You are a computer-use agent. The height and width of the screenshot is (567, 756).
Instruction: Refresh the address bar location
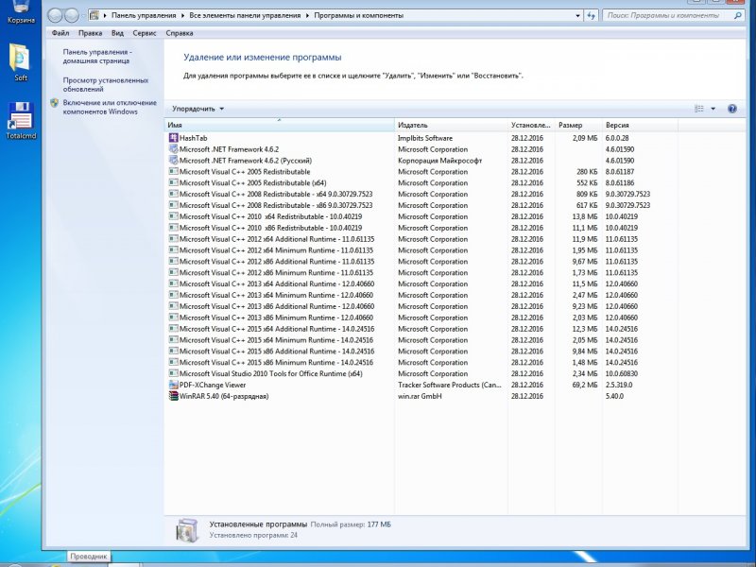[592, 15]
